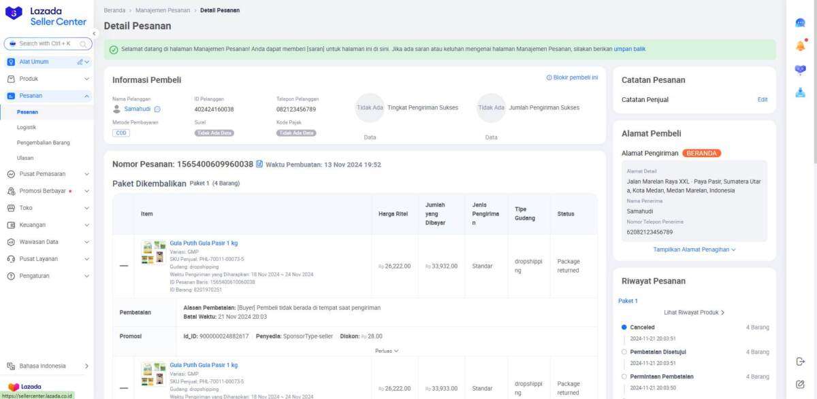Click the Lazada Seller Center logo
817x399 pixels.
point(46,16)
